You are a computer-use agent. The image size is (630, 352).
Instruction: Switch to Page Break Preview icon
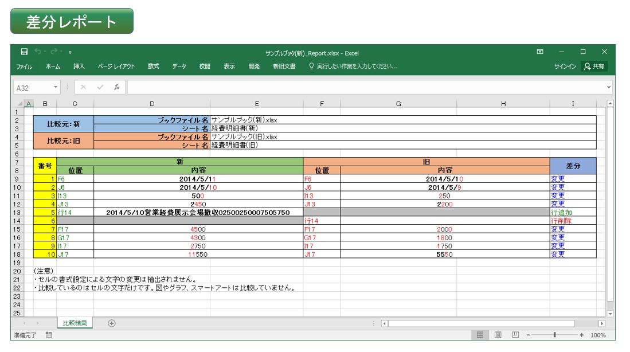[x=515, y=335]
